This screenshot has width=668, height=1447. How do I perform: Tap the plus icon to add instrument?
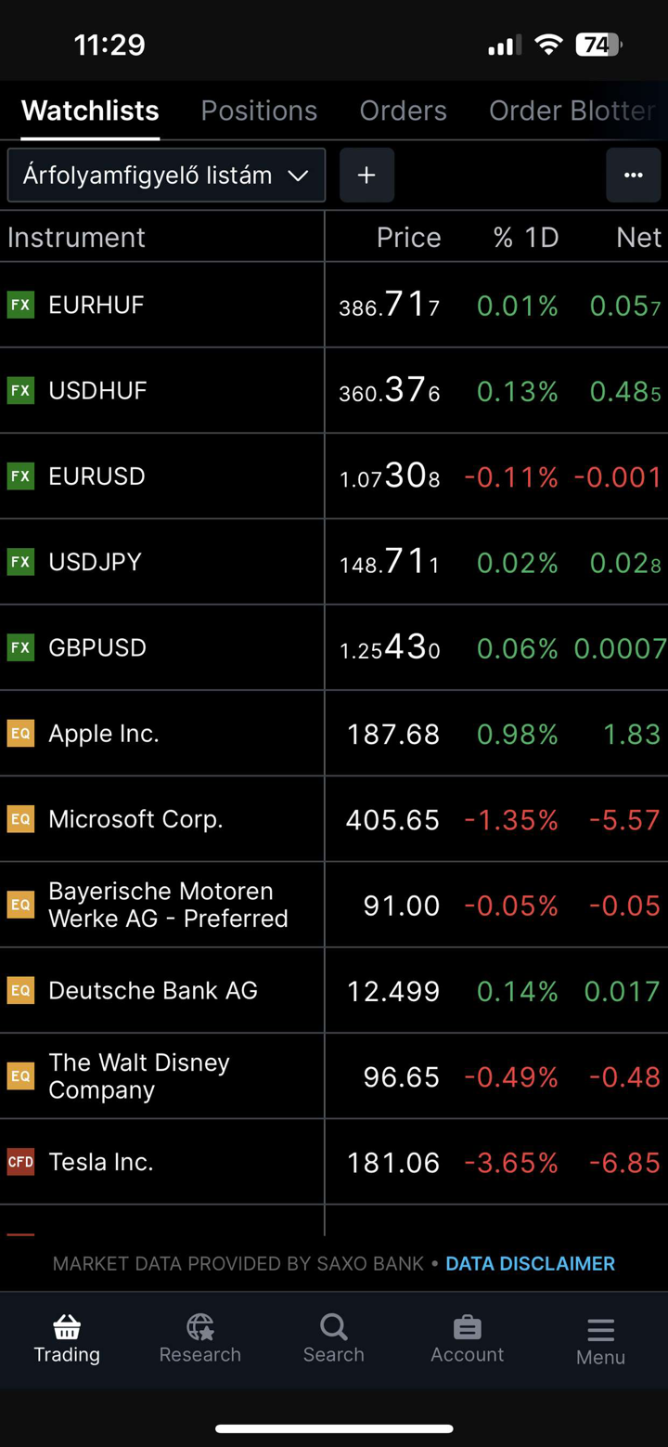366,176
